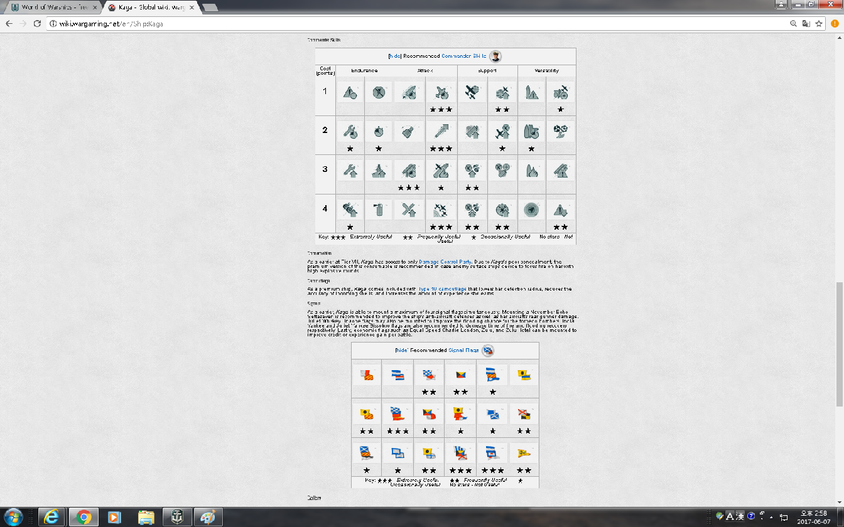Select the Survivability Expert ship icon
Screen dimensions: 844x527
point(379,170)
